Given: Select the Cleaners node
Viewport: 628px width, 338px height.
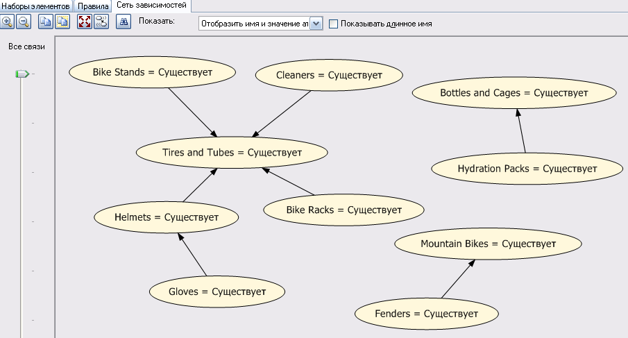Looking at the screenshot, I should click(329, 75).
